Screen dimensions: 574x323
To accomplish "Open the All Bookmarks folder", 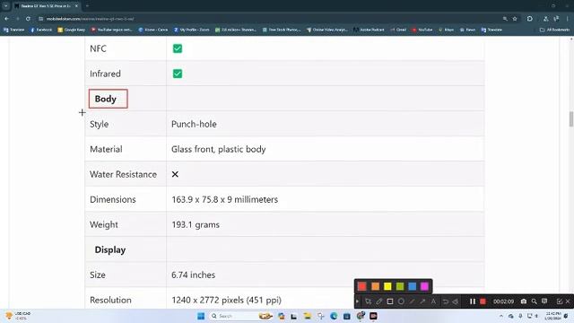I will (554, 30).
